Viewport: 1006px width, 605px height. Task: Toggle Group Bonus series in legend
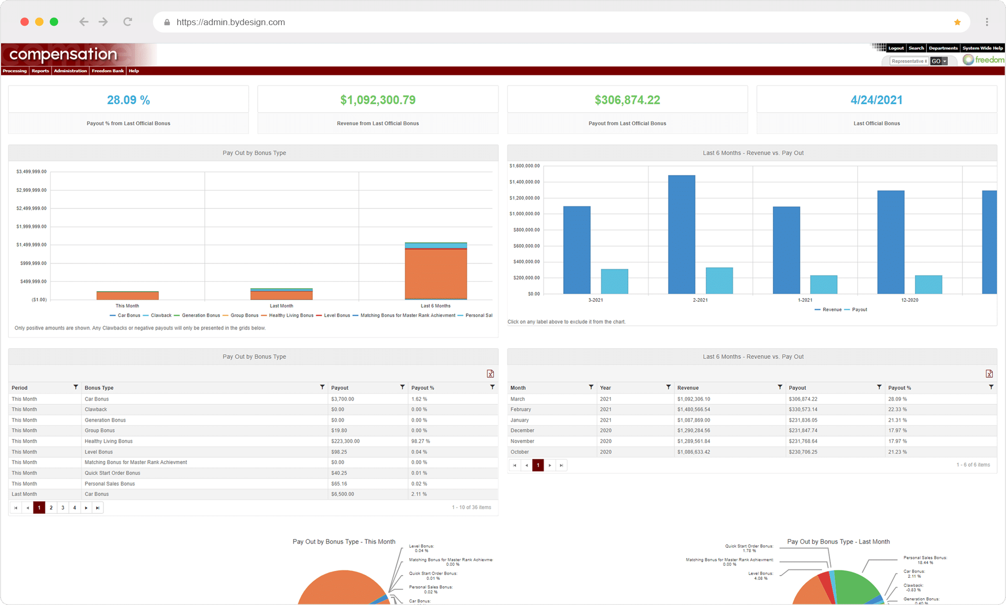click(240, 315)
